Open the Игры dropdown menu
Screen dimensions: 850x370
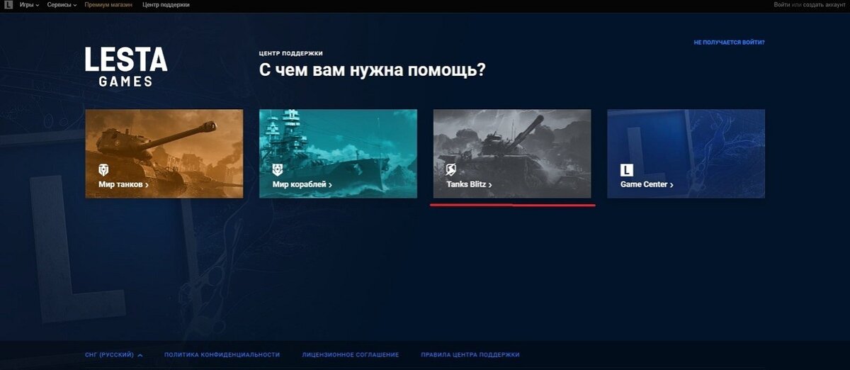pyautogui.click(x=30, y=5)
